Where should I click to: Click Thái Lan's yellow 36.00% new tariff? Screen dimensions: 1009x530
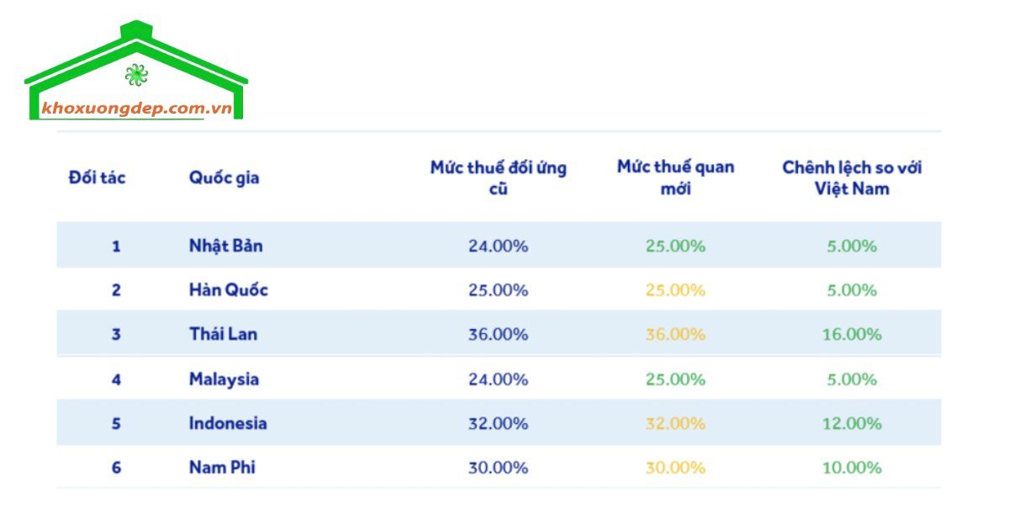point(675,334)
